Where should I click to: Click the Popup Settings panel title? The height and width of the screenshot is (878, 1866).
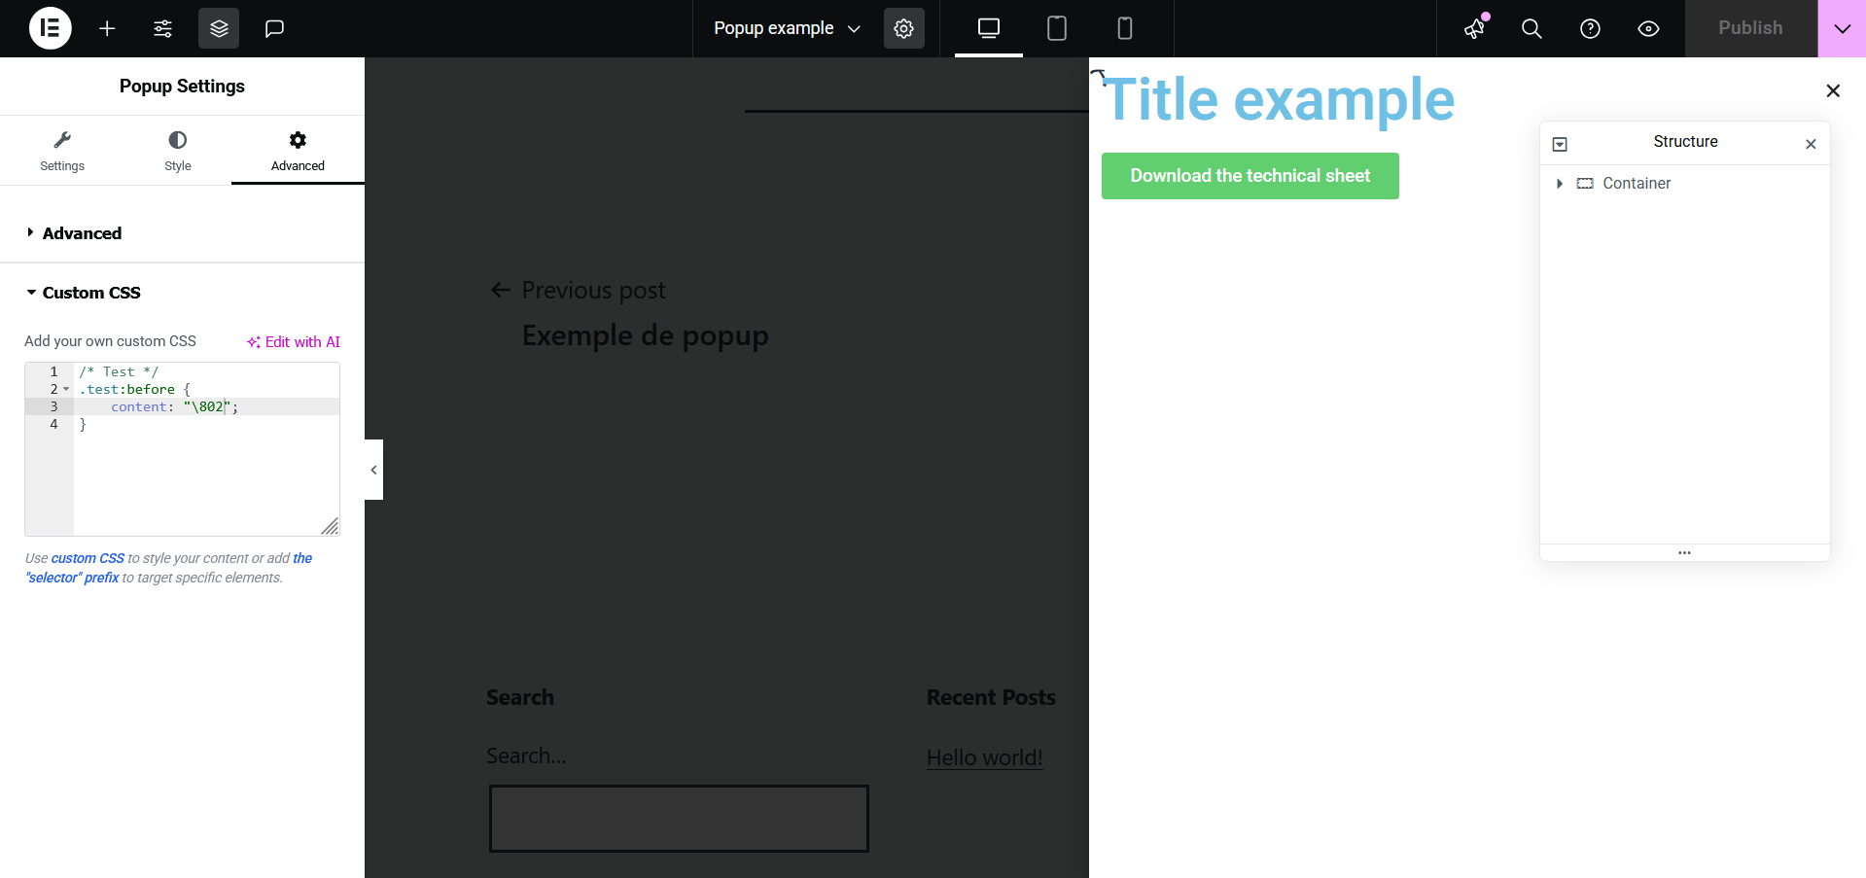point(182,87)
